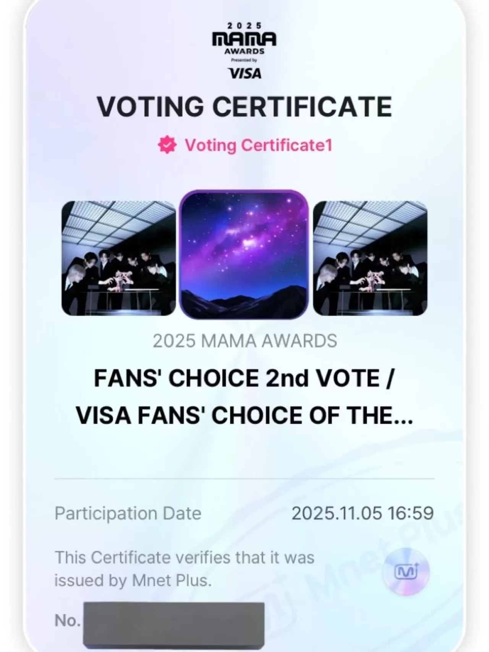Open the center galaxy image thumbnail

click(x=244, y=254)
